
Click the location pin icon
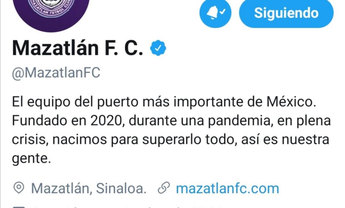click(19, 188)
